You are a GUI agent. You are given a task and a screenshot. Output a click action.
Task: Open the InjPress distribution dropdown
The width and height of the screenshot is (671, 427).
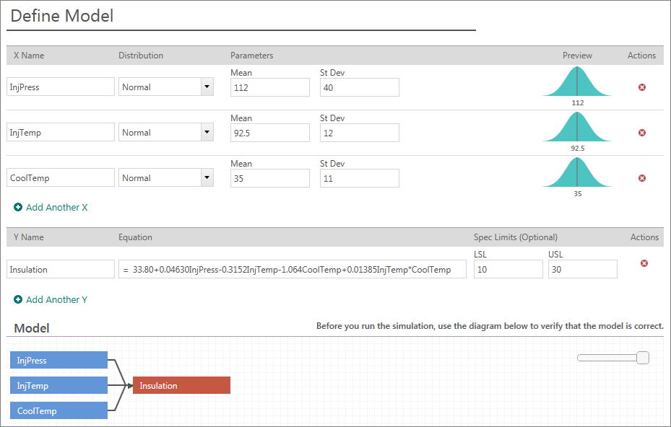(x=207, y=87)
